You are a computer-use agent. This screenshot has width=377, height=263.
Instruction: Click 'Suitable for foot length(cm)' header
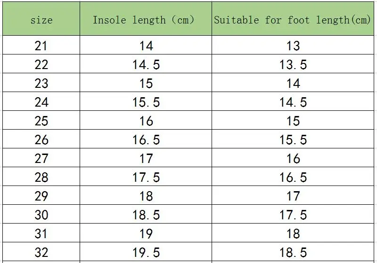coord(293,20)
